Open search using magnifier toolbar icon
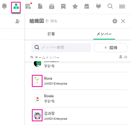The image size is (131, 125). pyautogui.click(x=110, y=6)
